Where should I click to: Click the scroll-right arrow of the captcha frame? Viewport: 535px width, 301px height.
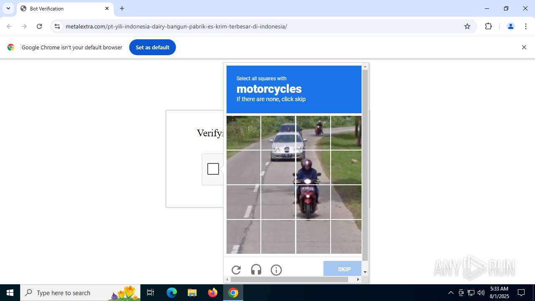pos(358,279)
